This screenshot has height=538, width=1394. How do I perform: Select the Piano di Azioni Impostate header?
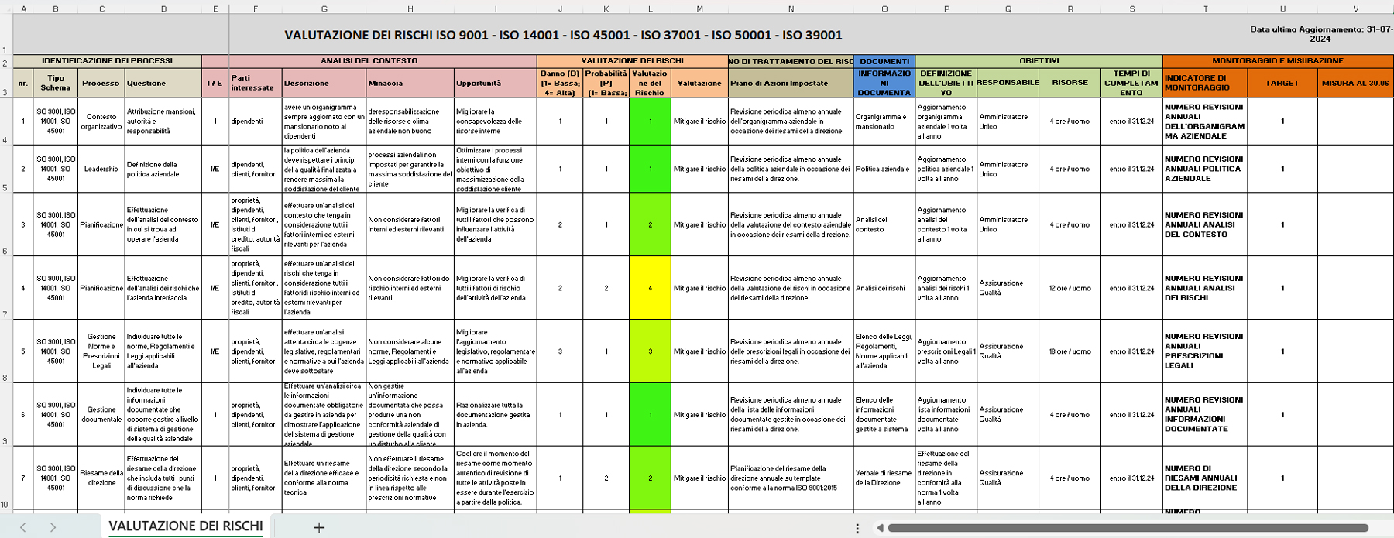click(x=790, y=83)
